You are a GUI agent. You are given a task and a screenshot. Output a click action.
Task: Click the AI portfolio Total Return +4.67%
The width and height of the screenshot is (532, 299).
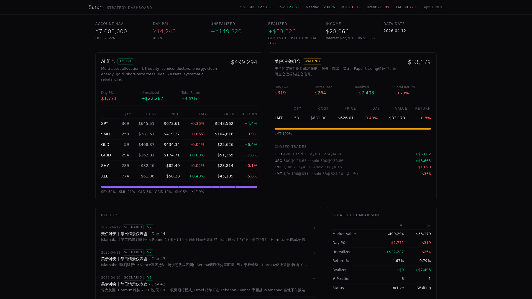click(x=189, y=99)
